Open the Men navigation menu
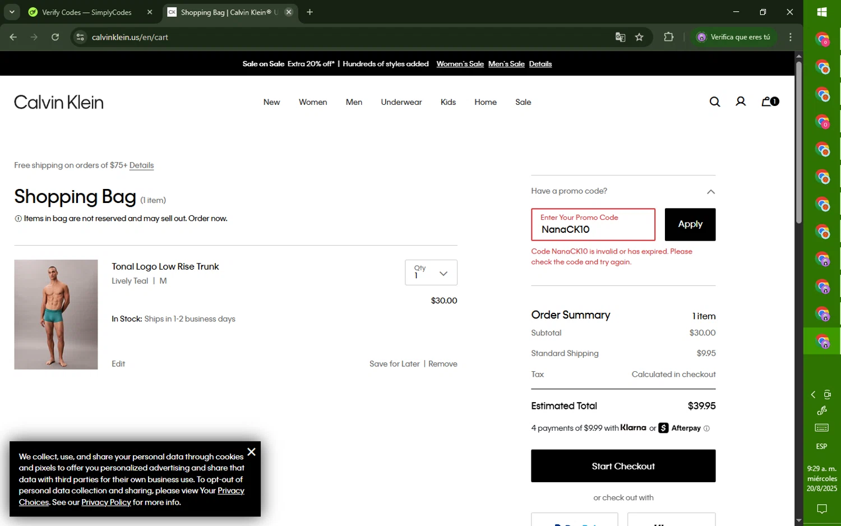Screen dimensions: 841x526 (354, 102)
